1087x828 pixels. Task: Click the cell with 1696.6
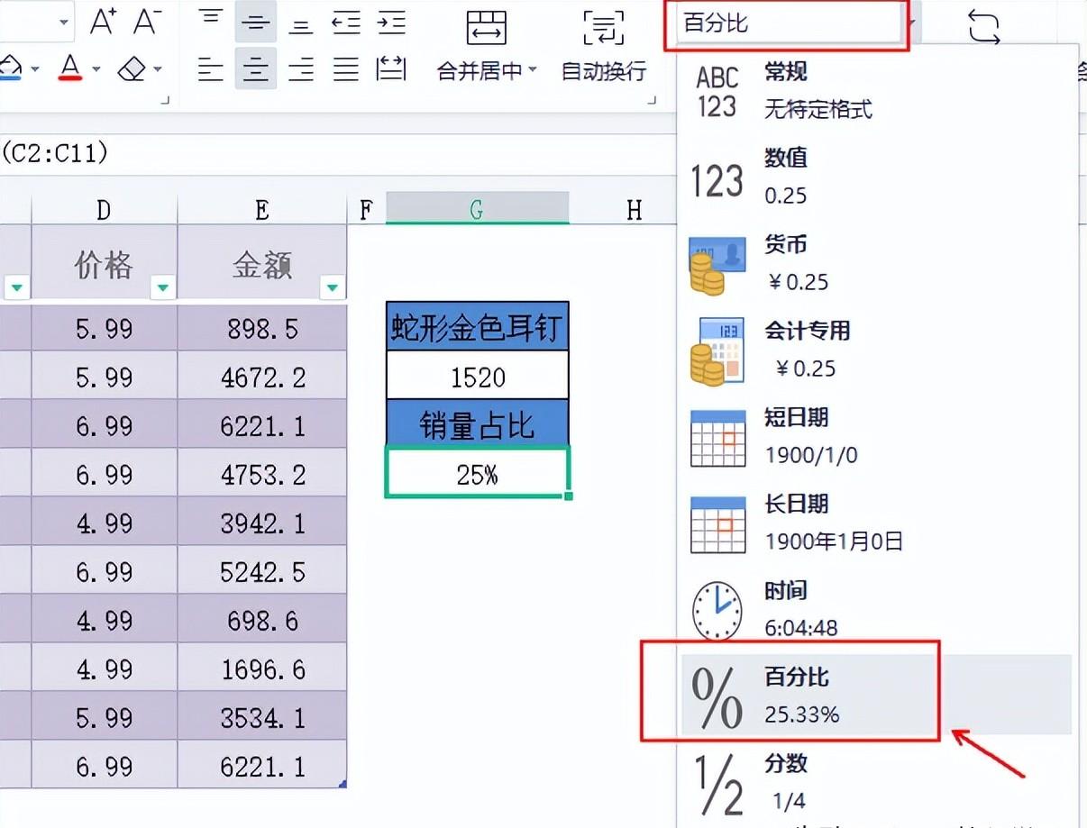click(262, 669)
